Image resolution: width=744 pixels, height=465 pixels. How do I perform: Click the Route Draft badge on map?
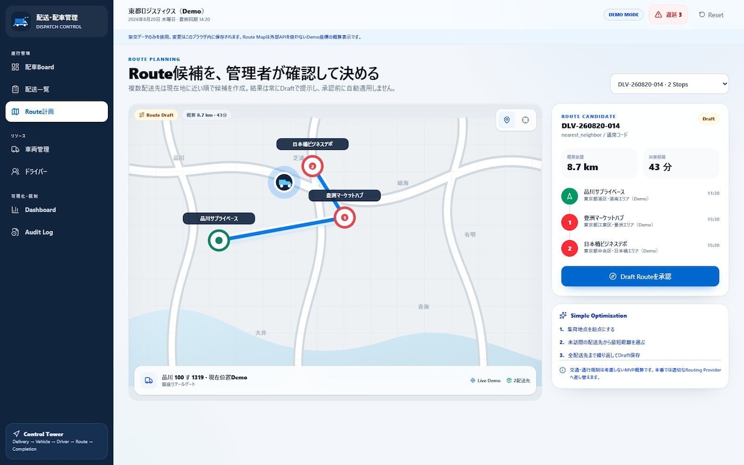[x=156, y=115]
